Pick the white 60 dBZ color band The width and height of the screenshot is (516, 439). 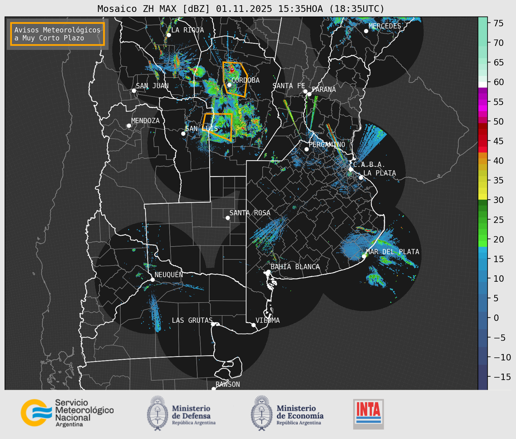click(x=482, y=84)
